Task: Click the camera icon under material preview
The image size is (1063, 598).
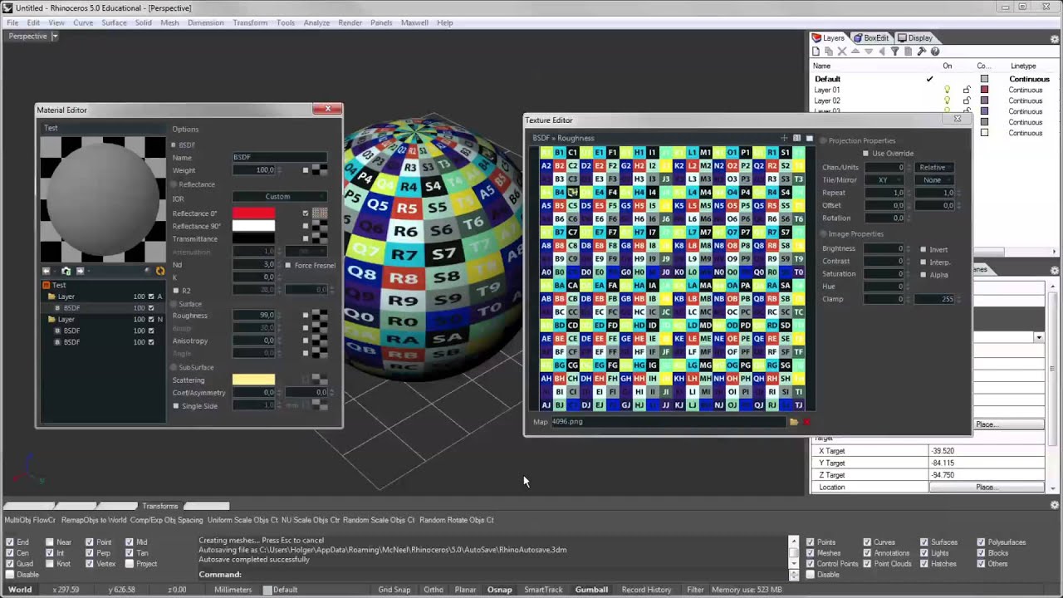Action: coord(66,271)
